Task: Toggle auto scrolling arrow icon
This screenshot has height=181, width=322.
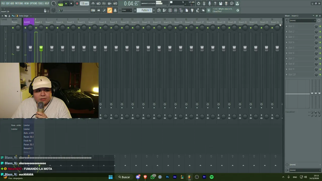Action: click(x=99, y=10)
